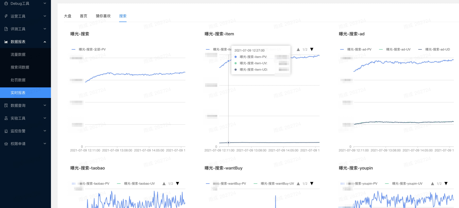Click the 曝光-搜索-taobao chart title

click(x=88, y=168)
